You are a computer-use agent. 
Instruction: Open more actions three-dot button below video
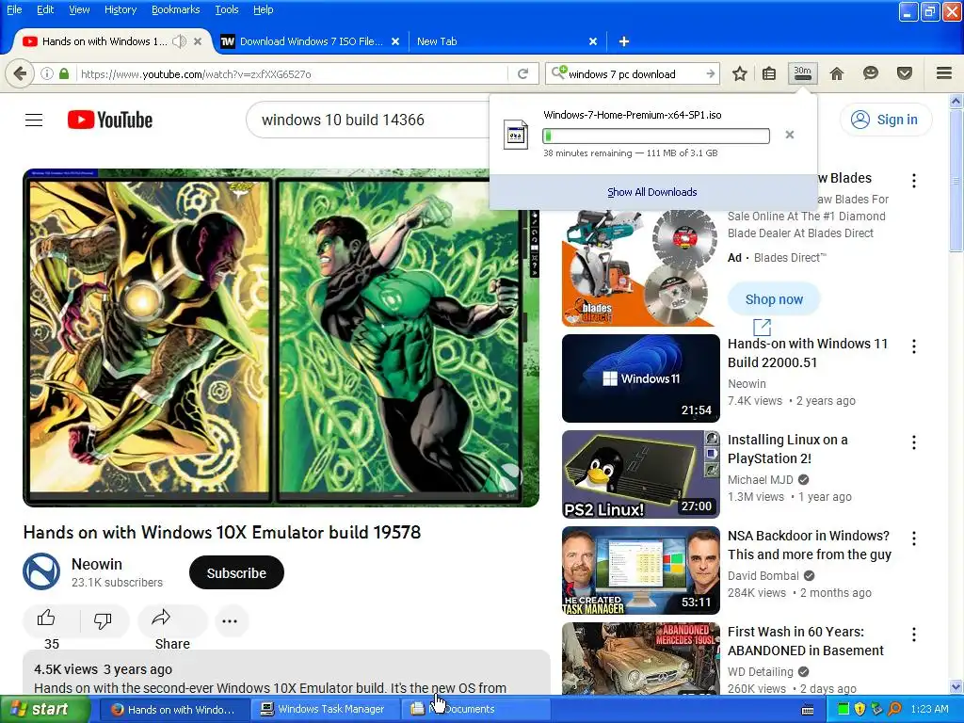tap(230, 621)
